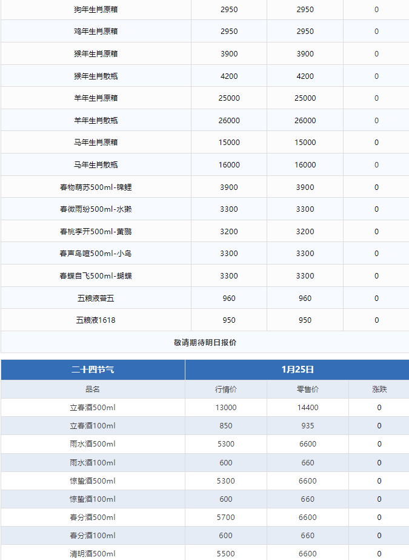Image resolution: width=409 pixels, height=560 pixels.
Task: Select the 清明酒500ml row label
Action: [93, 554]
